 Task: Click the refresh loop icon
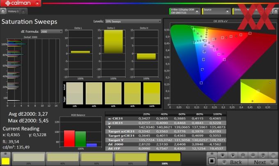(263, 155)
